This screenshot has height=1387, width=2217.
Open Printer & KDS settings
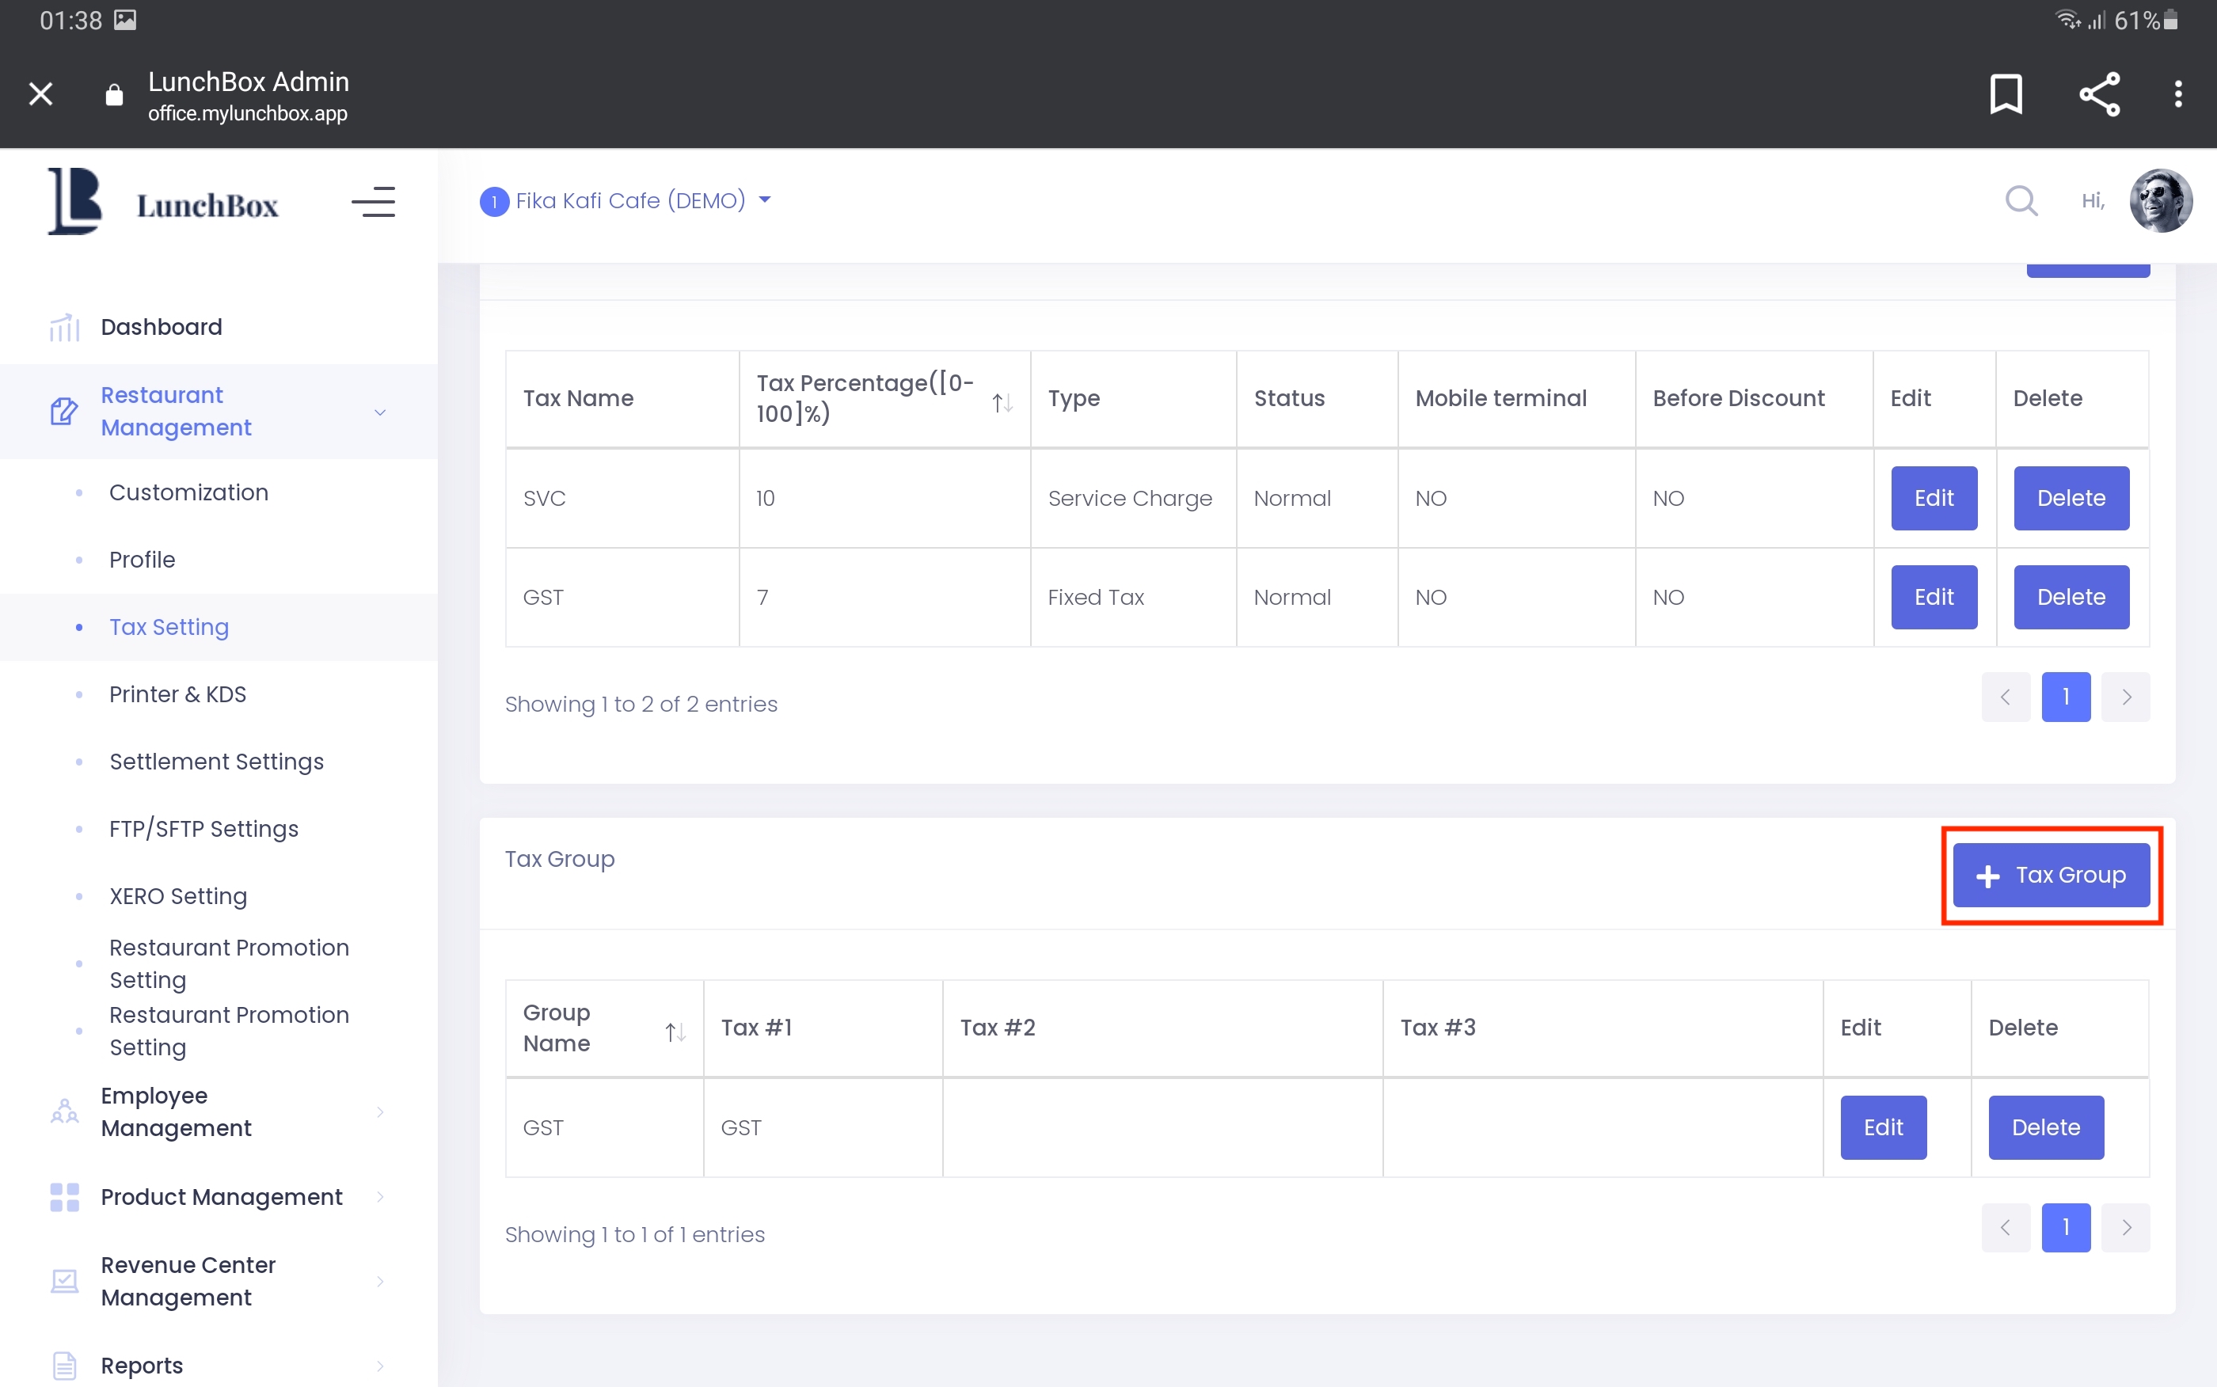178,694
